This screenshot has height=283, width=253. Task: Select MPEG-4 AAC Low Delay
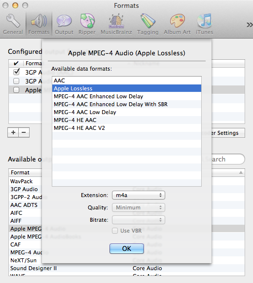127,112
